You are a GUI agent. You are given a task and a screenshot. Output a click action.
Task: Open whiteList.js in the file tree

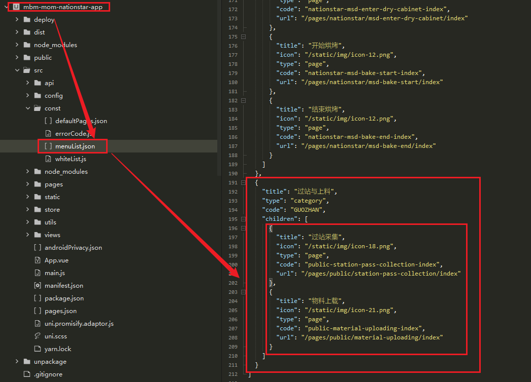71,159
